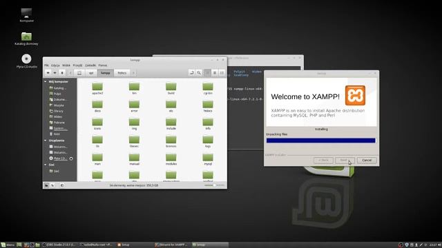The image size is (442, 248).
Task: Open the Edycja menu
Action: (x=55, y=65)
